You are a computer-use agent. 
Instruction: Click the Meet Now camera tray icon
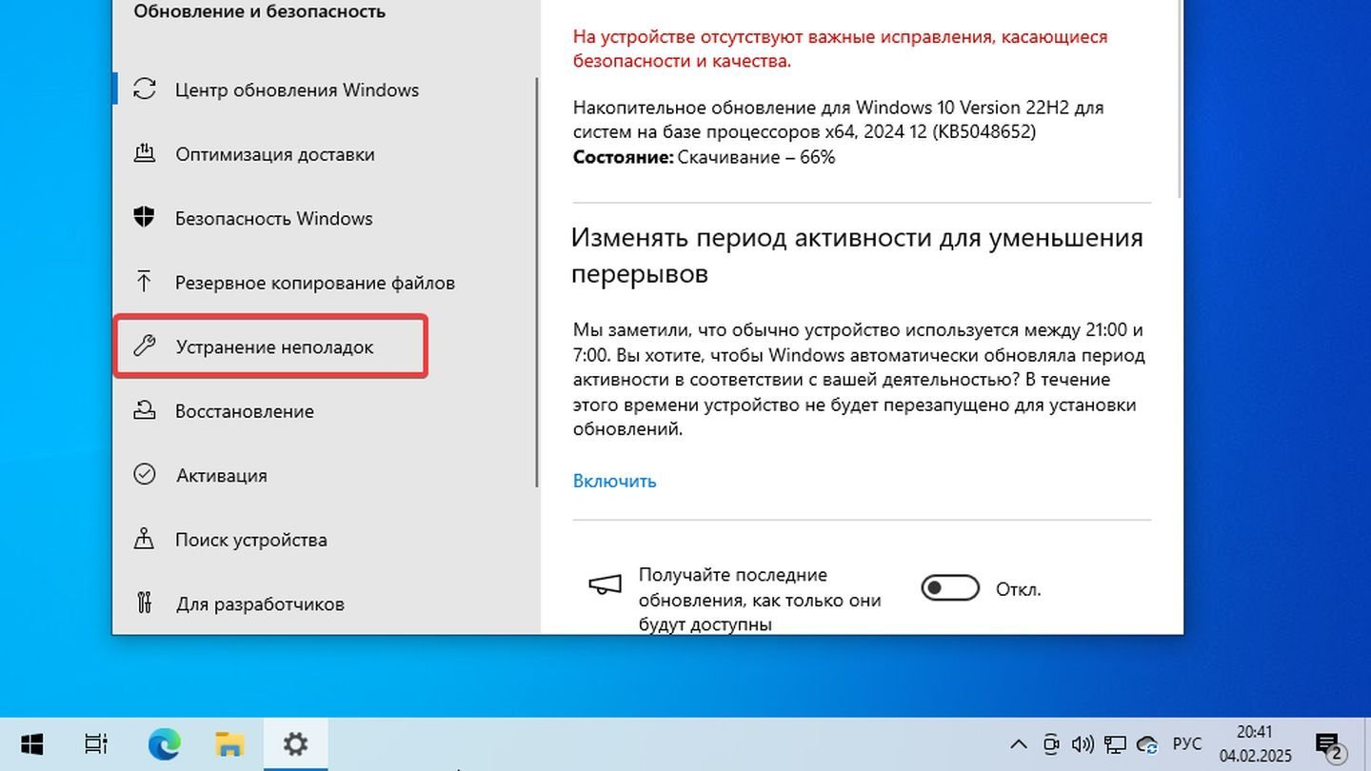pos(1050,744)
